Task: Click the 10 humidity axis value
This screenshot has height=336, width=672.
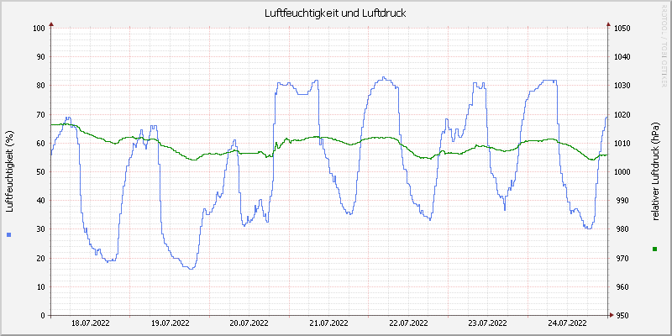Action: [x=40, y=286]
